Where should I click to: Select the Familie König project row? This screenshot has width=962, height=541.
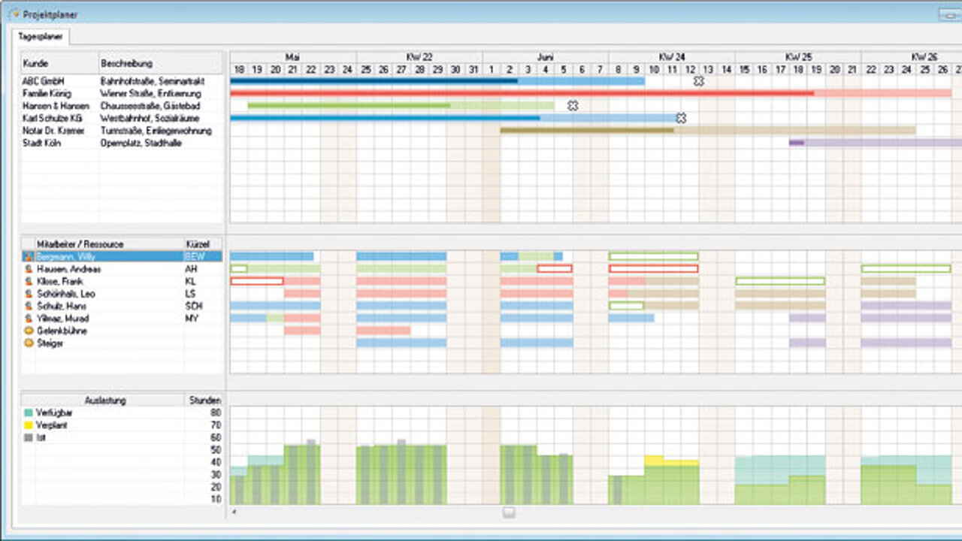click(122, 94)
